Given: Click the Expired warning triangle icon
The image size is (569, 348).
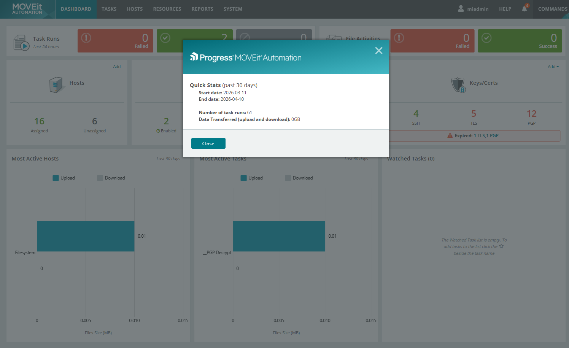Looking at the screenshot, I should tap(450, 135).
